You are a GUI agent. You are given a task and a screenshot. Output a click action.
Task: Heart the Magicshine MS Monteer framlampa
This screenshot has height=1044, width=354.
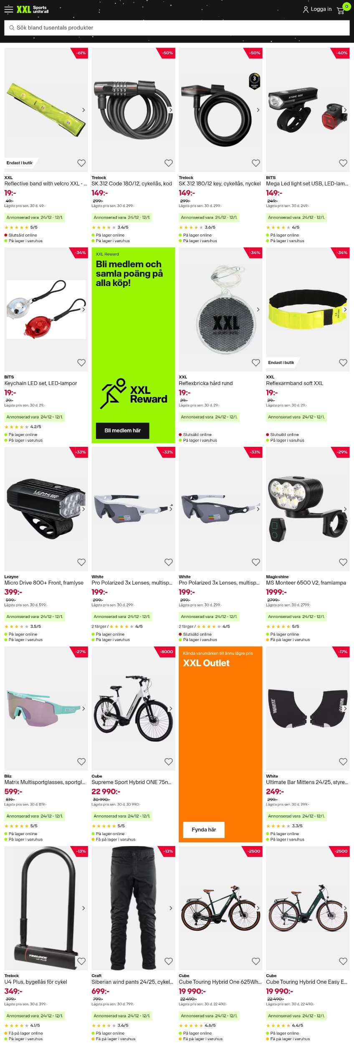click(343, 562)
